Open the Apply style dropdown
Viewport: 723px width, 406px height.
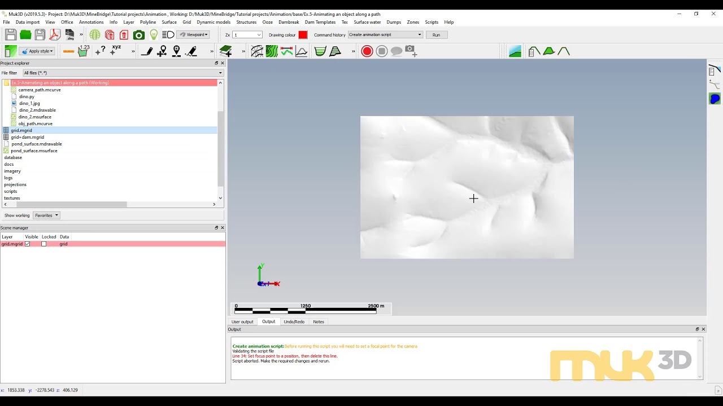pos(37,51)
